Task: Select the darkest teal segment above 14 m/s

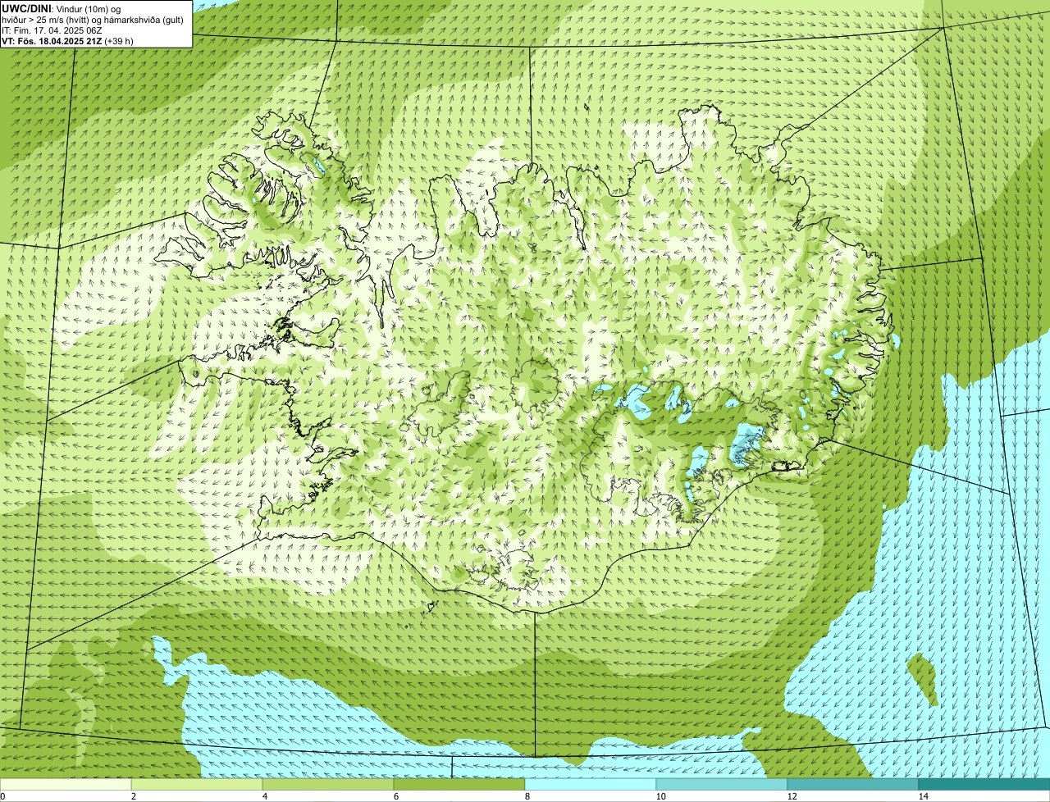Action: (x=984, y=784)
